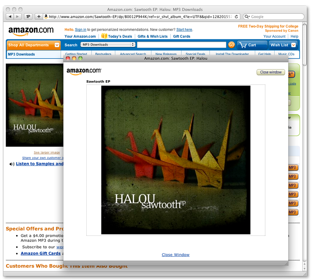Click the speaker icon beside Listen to Samples

[12, 164]
